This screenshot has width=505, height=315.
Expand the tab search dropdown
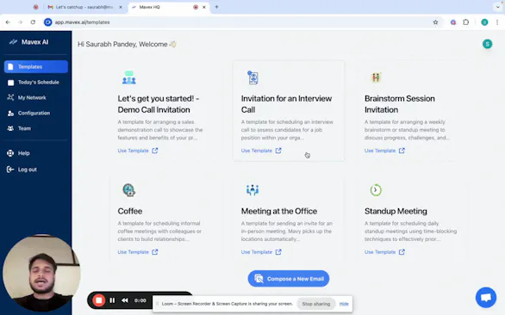[x=497, y=7]
